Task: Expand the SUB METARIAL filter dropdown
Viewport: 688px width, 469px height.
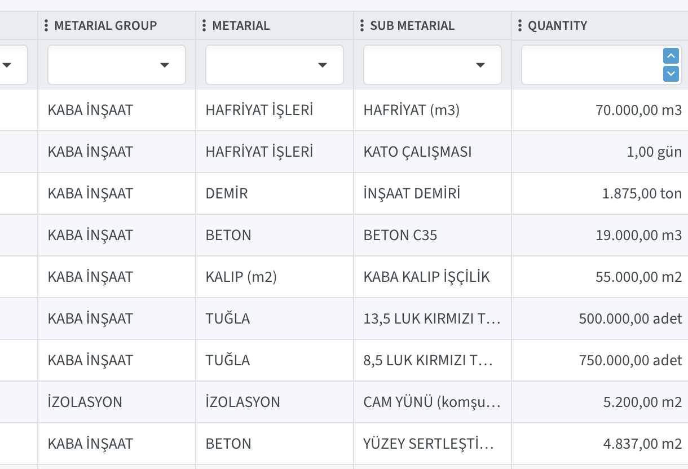Action: coord(433,65)
